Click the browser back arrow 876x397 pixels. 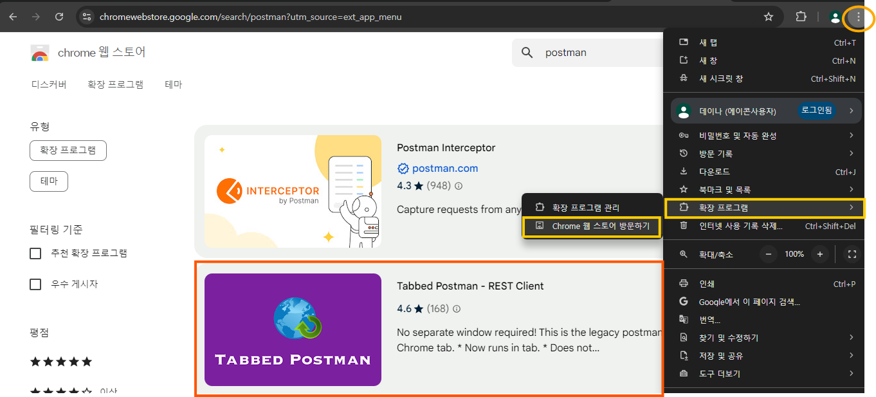click(x=13, y=17)
